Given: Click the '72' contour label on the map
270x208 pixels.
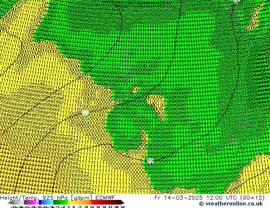Looking at the screenshot, I should 150,161.
